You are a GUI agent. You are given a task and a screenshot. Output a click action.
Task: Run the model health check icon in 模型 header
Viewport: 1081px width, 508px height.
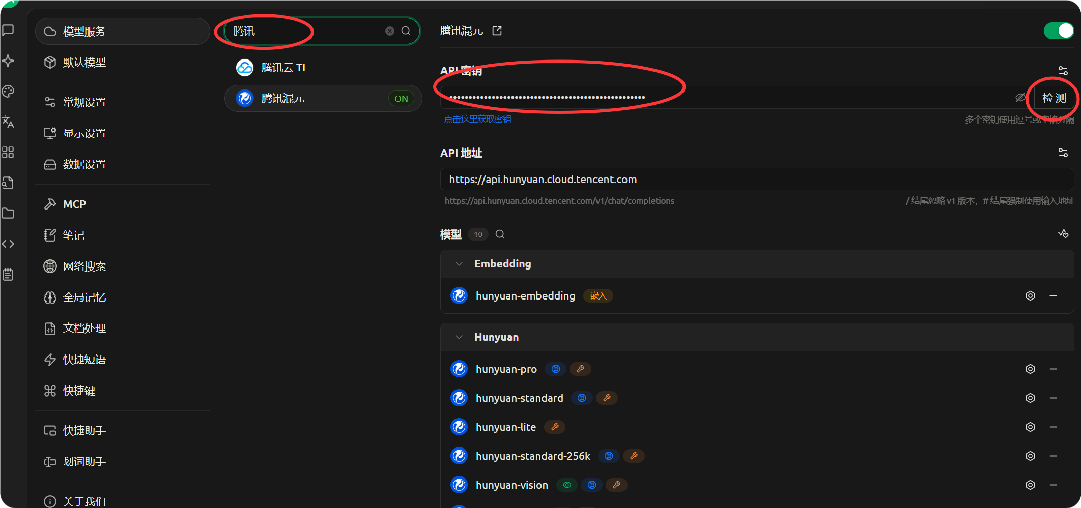tap(1063, 234)
